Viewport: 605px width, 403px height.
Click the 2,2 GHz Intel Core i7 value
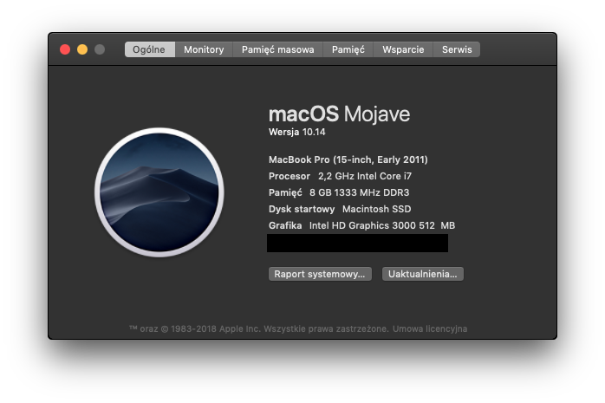(365, 176)
